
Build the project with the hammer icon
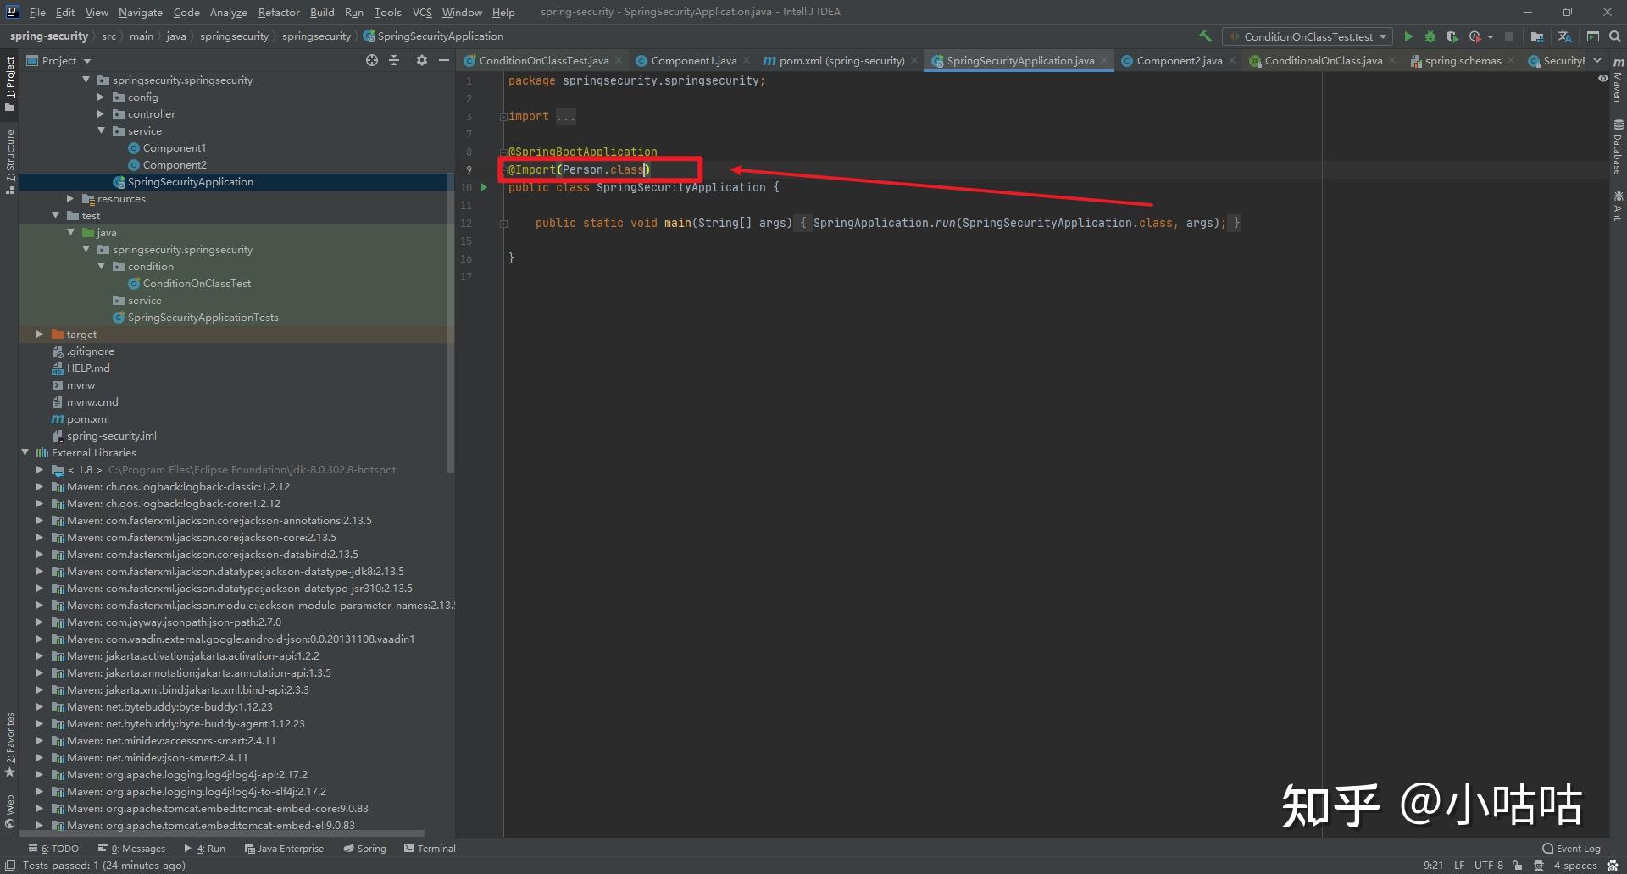(1205, 36)
